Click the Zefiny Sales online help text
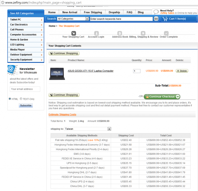Viewport: 198px width, 191px height. [179, 13]
